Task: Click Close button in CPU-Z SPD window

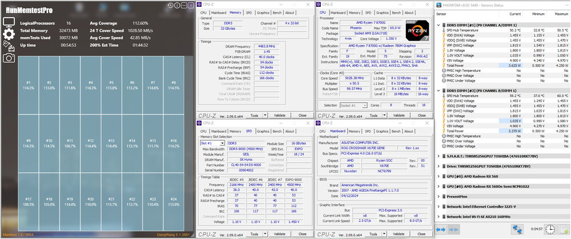Action: click(302, 234)
